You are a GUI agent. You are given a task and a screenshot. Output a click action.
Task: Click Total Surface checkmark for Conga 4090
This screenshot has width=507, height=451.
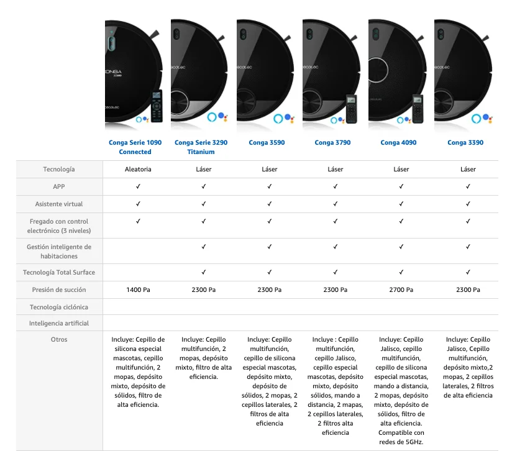401,273
